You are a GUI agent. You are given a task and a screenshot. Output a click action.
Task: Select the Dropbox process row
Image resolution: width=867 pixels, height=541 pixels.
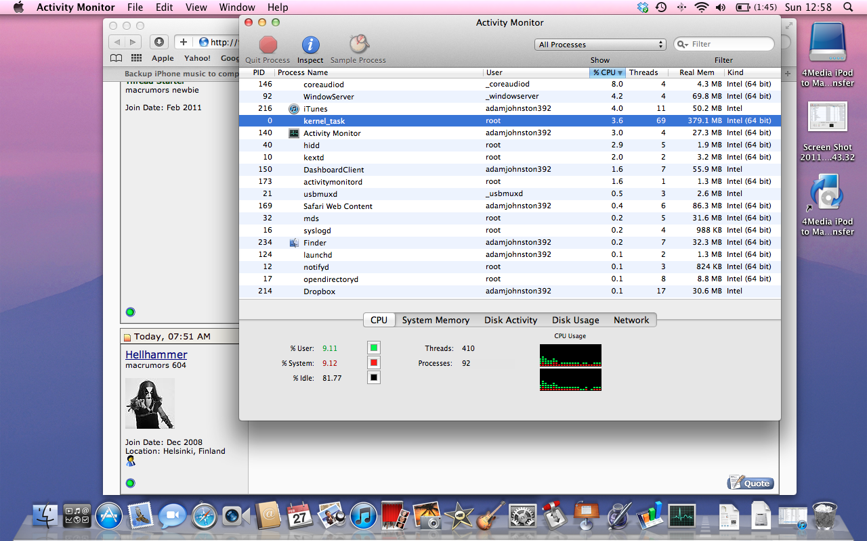(510, 291)
